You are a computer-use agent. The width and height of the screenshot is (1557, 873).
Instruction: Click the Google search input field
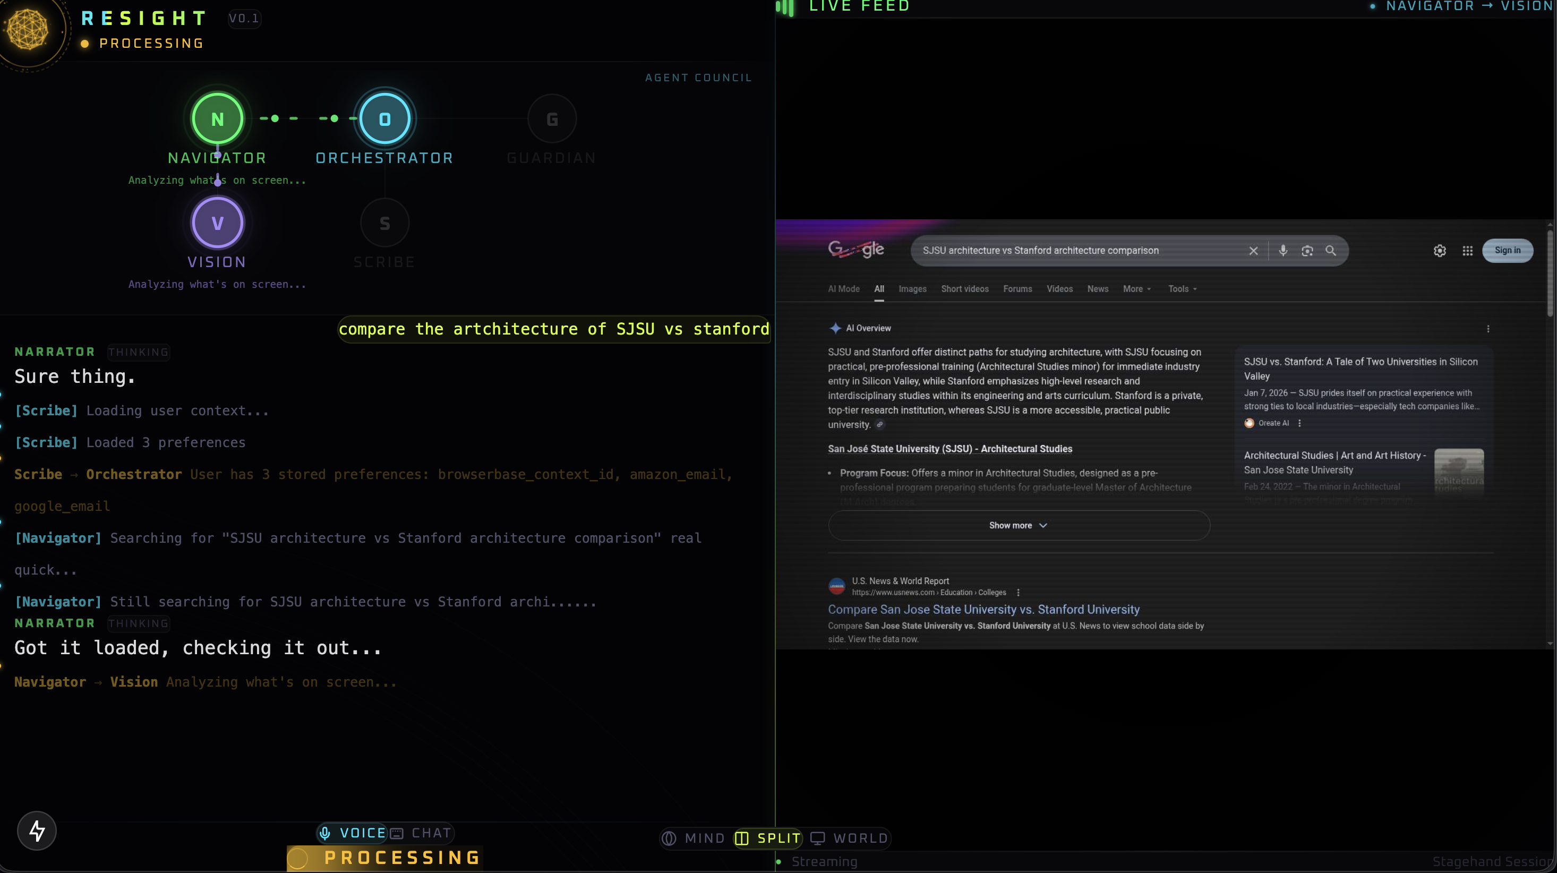point(1076,250)
